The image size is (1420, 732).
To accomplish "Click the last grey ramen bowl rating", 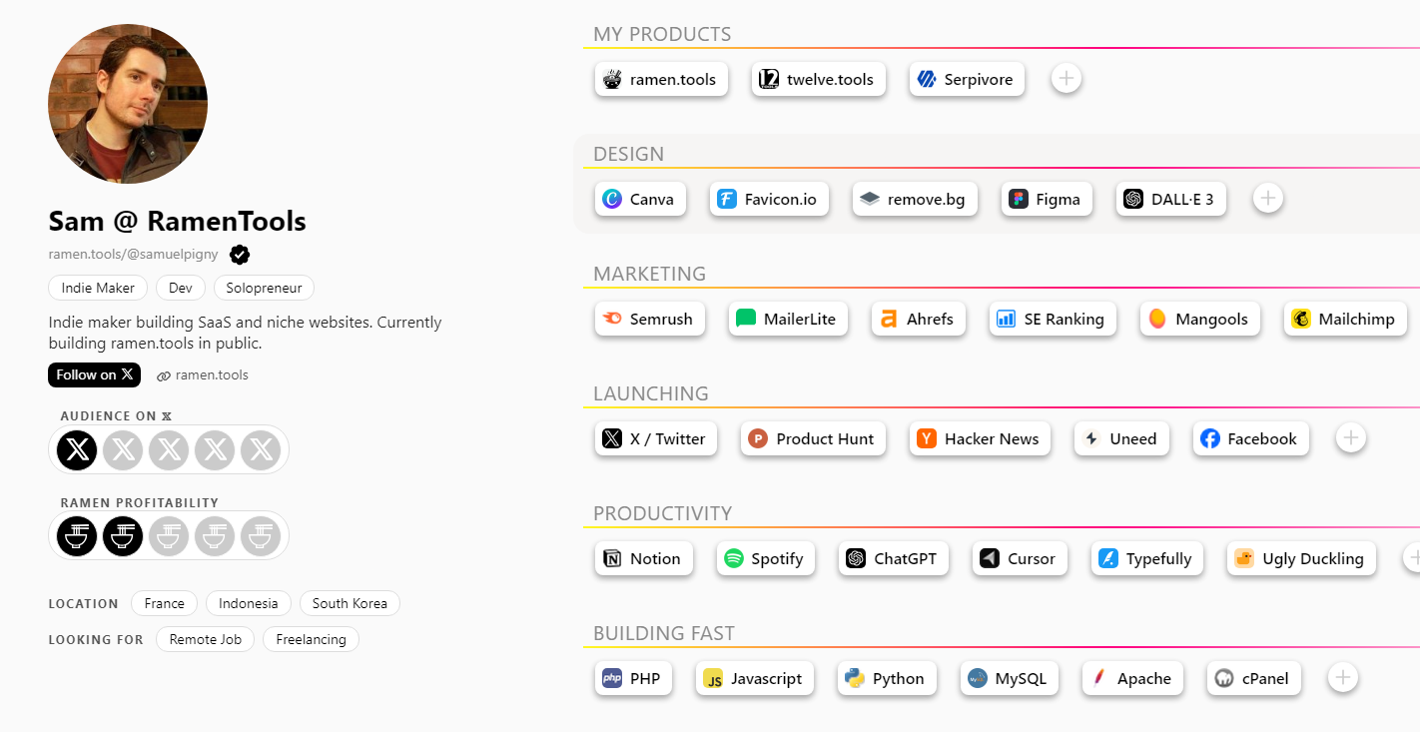I will (261, 536).
